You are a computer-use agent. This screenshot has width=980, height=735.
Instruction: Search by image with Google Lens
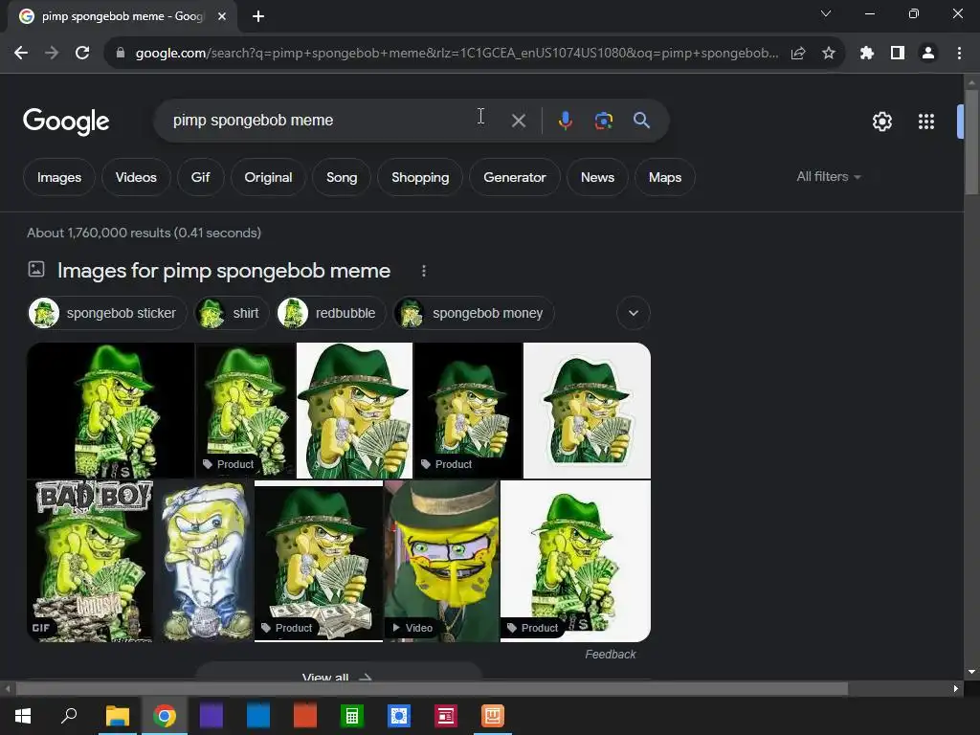tap(604, 120)
